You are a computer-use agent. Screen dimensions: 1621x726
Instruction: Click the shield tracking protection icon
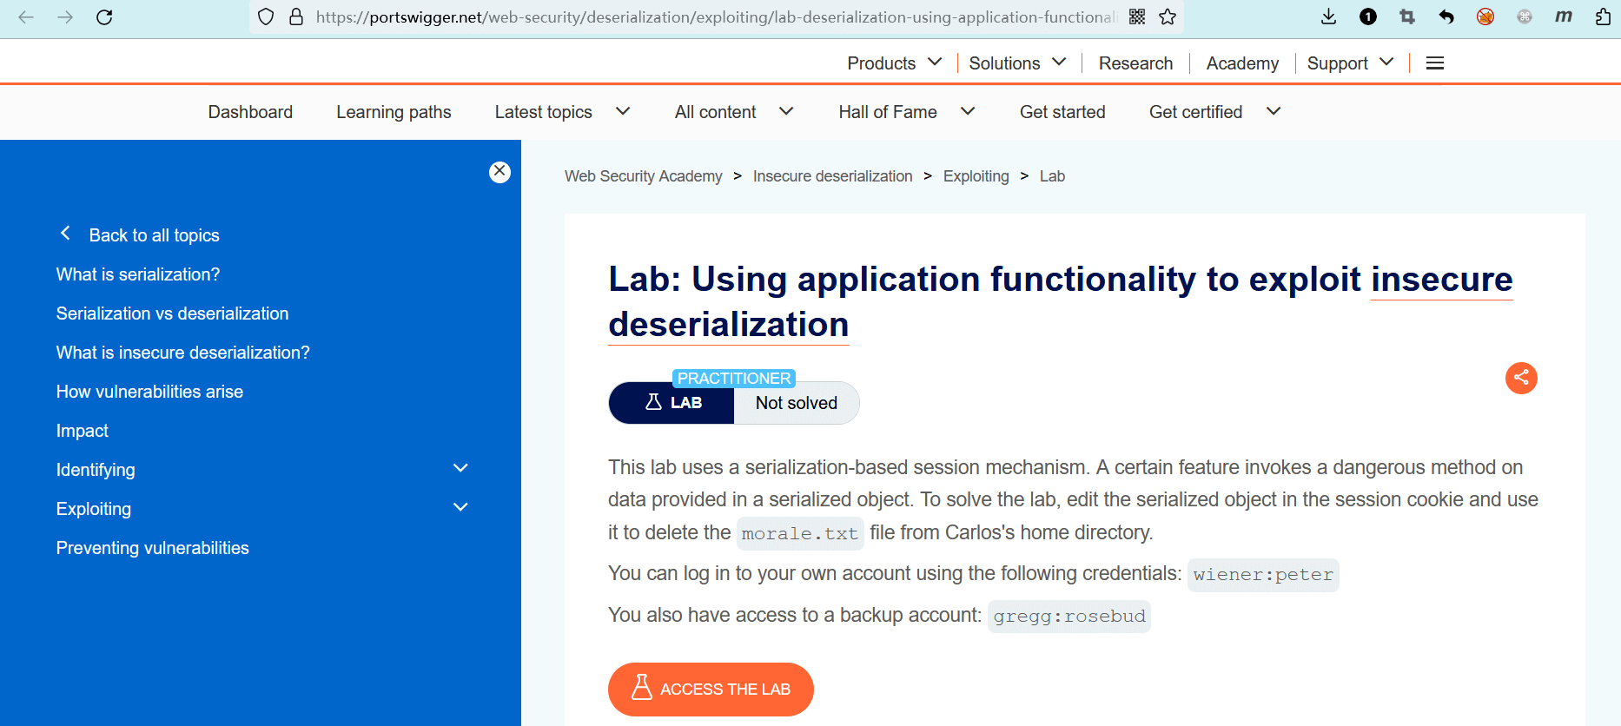tap(266, 17)
